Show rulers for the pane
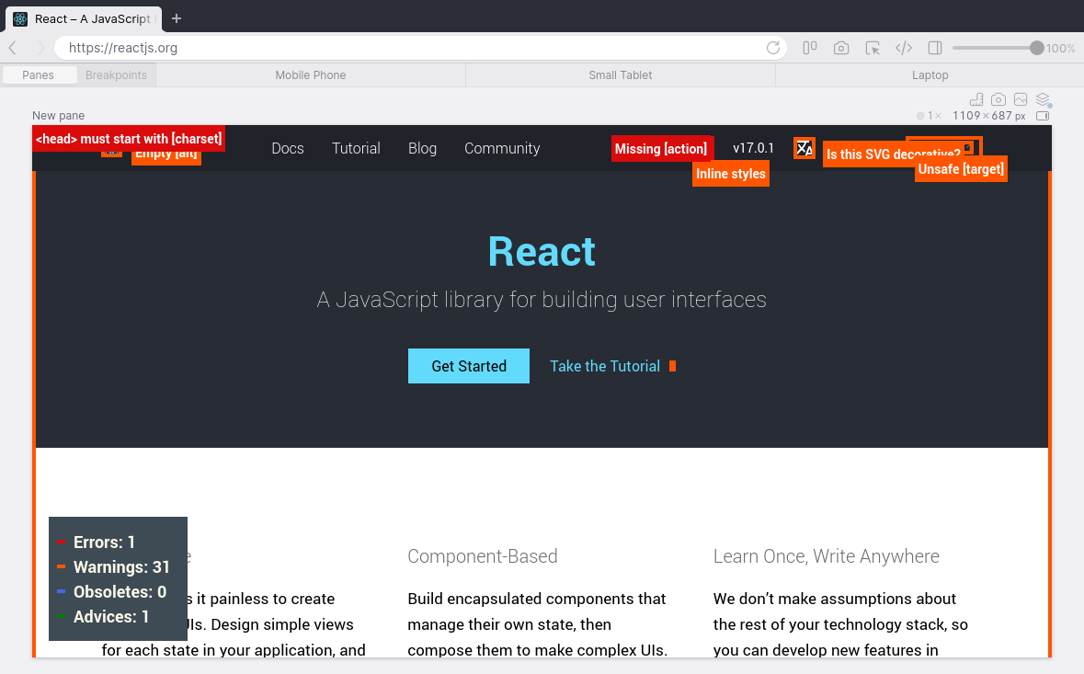The height and width of the screenshot is (674, 1084). coord(976,99)
